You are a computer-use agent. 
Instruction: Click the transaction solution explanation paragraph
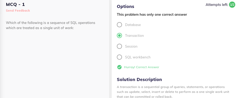click(x=173, y=92)
